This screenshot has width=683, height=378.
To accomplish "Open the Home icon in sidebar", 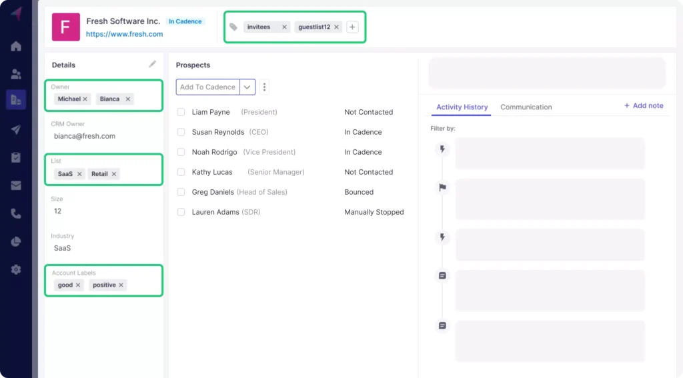I will click(16, 46).
